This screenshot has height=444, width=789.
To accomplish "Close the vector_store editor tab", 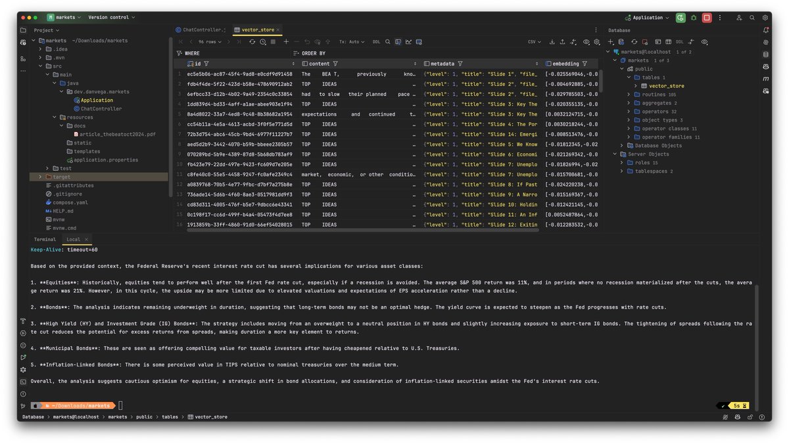I will pos(279,30).
